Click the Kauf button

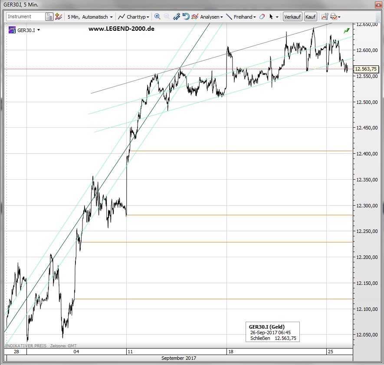pos(310,16)
